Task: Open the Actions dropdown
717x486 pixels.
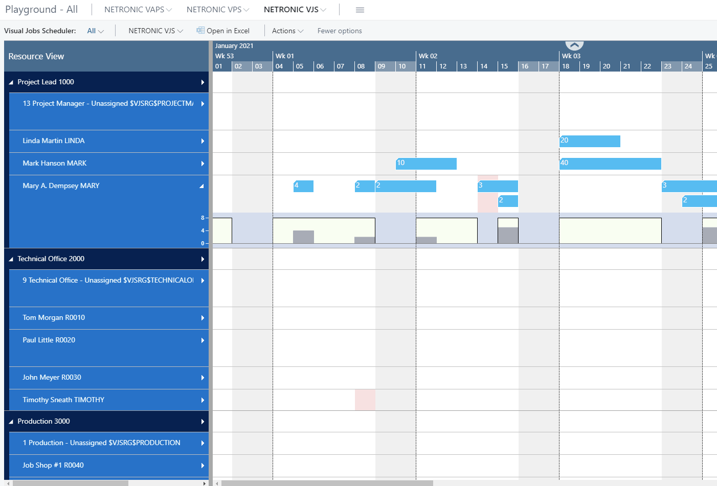Action: (287, 31)
